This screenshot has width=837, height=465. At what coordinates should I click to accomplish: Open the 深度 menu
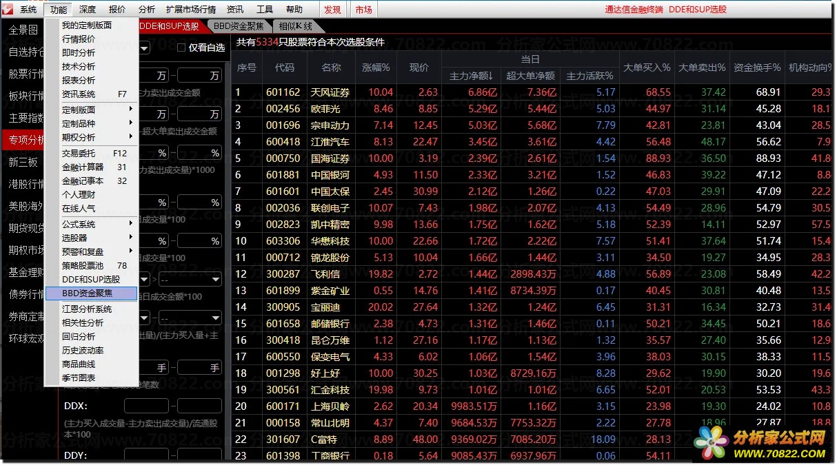88,9
